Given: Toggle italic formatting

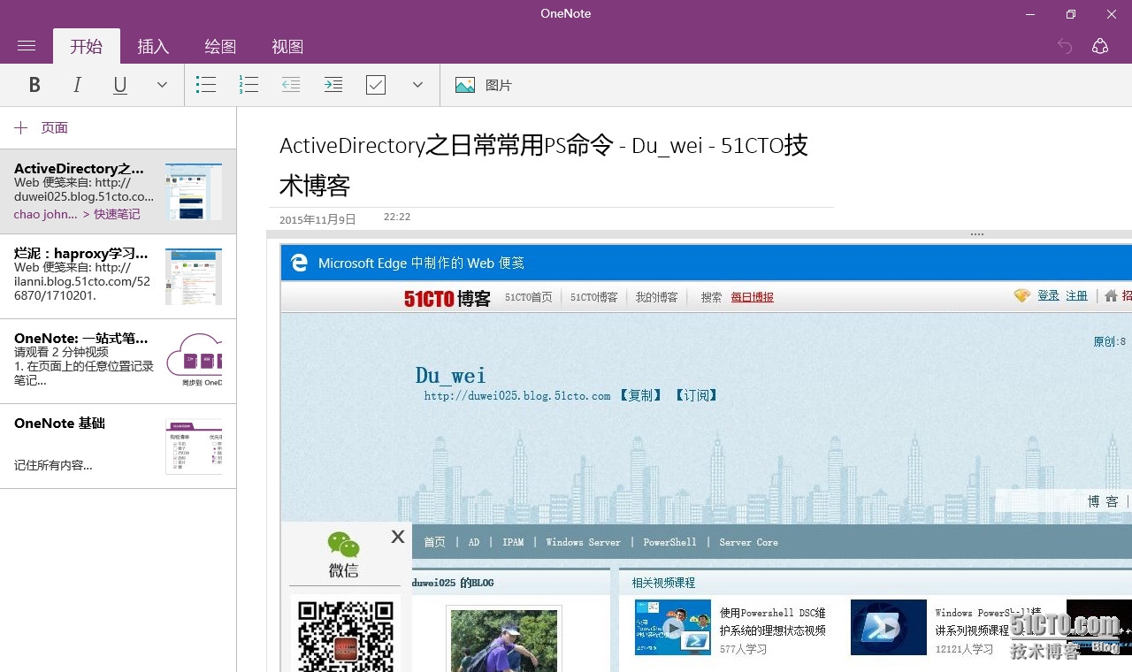Looking at the screenshot, I should tap(77, 85).
